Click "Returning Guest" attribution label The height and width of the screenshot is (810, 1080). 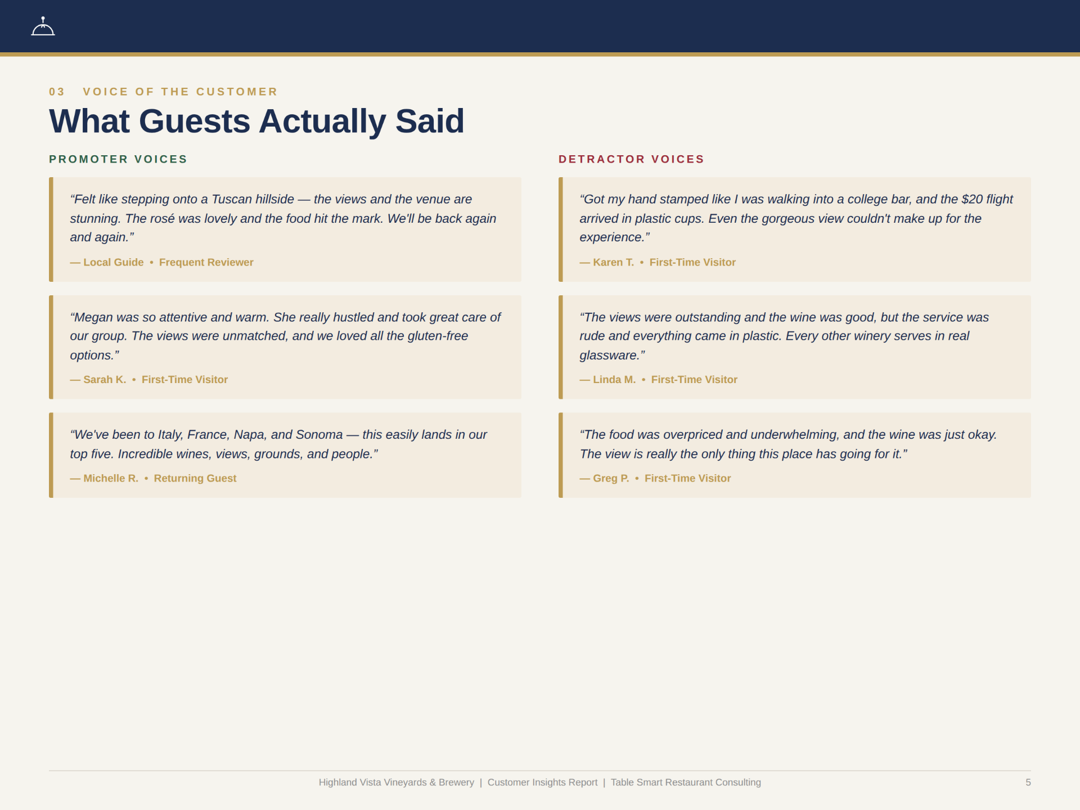[195, 478]
